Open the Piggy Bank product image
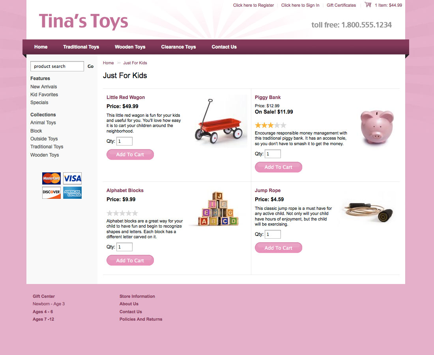This screenshot has height=355, width=434. pyautogui.click(x=377, y=127)
